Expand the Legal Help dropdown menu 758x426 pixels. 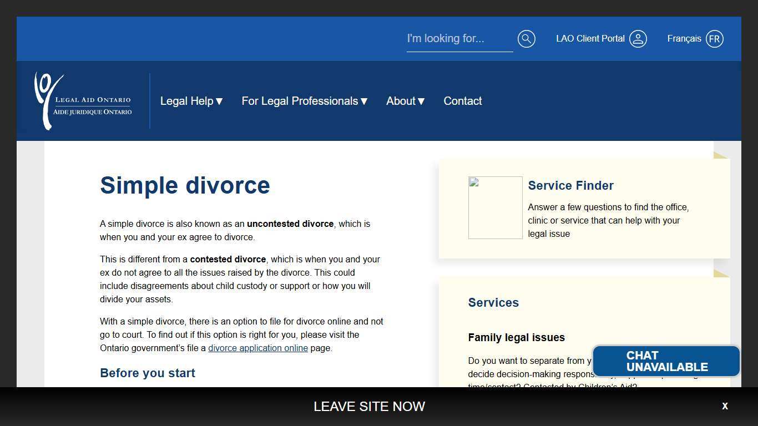pyautogui.click(x=191, y=101)
